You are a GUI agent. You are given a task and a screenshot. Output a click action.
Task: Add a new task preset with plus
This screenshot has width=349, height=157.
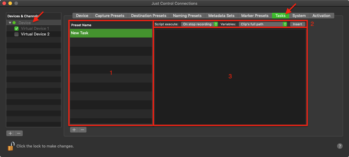coord(74,130)
